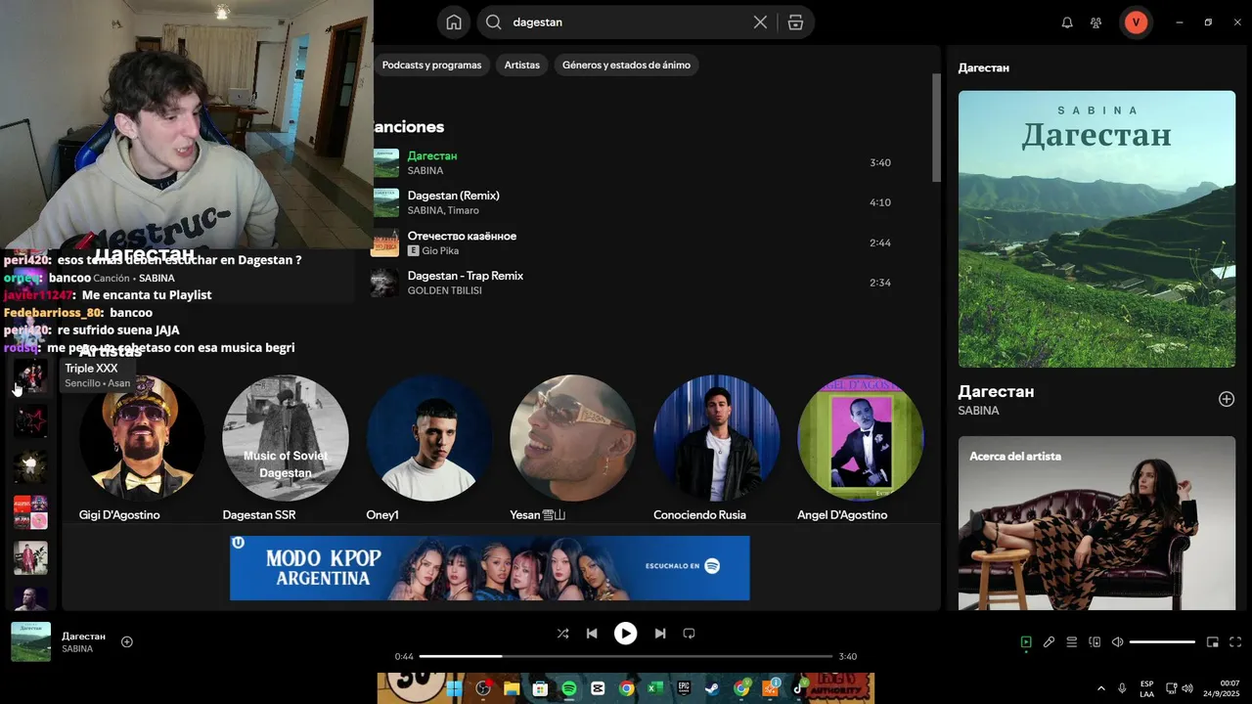Viewport: 1252px width, 704px height.
Task: Click the results vertical scrollbar
Action: coord(936,127)
